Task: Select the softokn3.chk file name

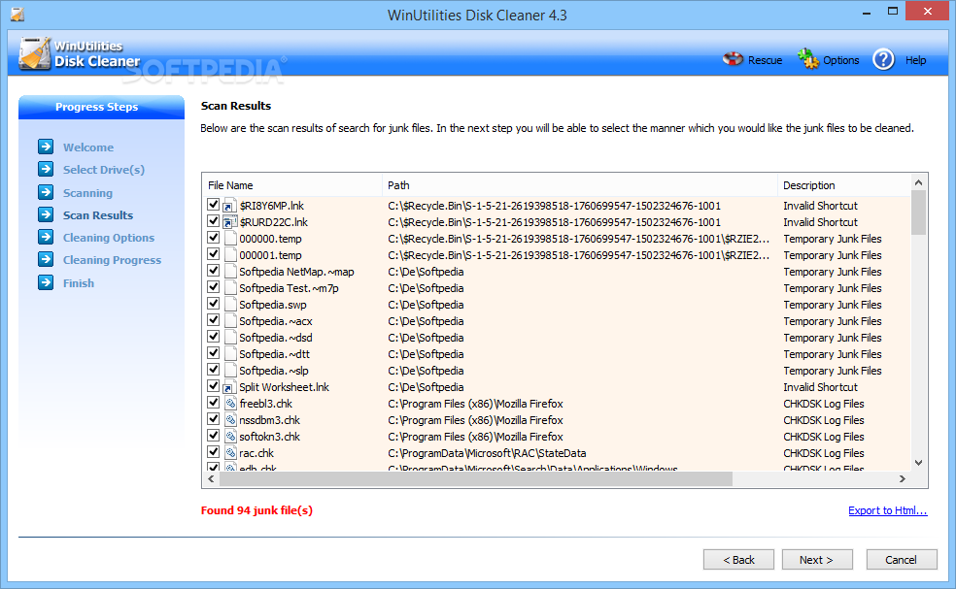Action: (x=269, y=436)
